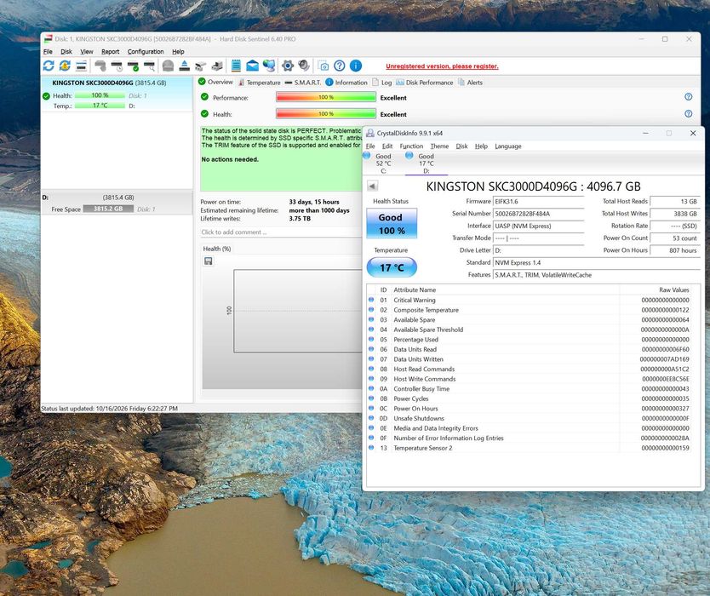Open the Disk menu in Hard Disk Sentinel

click(66, 52)
